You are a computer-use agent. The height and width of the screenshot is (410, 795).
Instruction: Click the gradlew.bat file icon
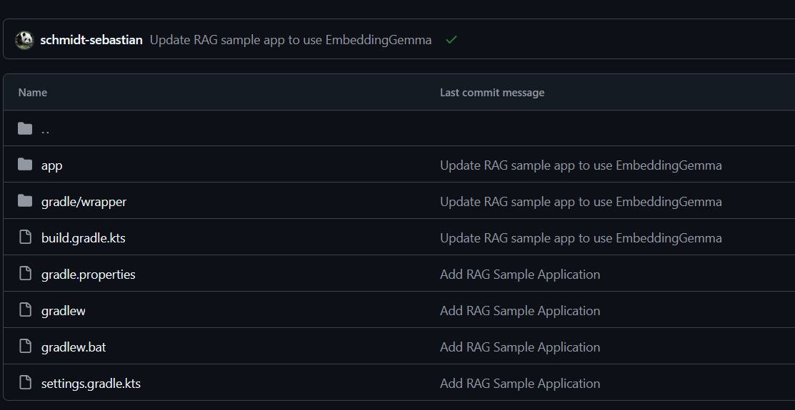tap(26, 347)
